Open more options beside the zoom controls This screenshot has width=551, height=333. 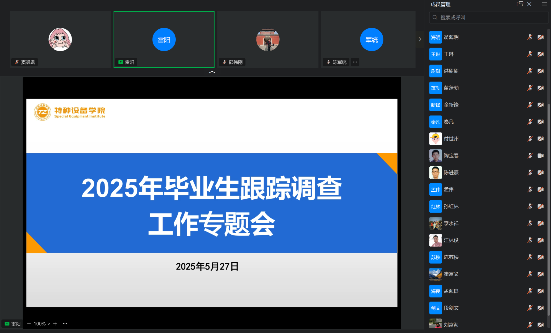65,324
